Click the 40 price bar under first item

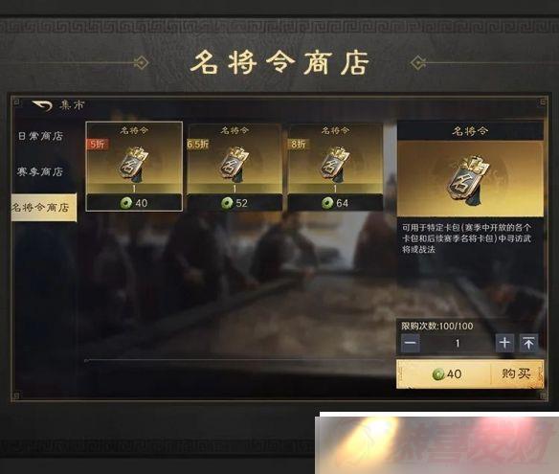(x=134, y=203)
